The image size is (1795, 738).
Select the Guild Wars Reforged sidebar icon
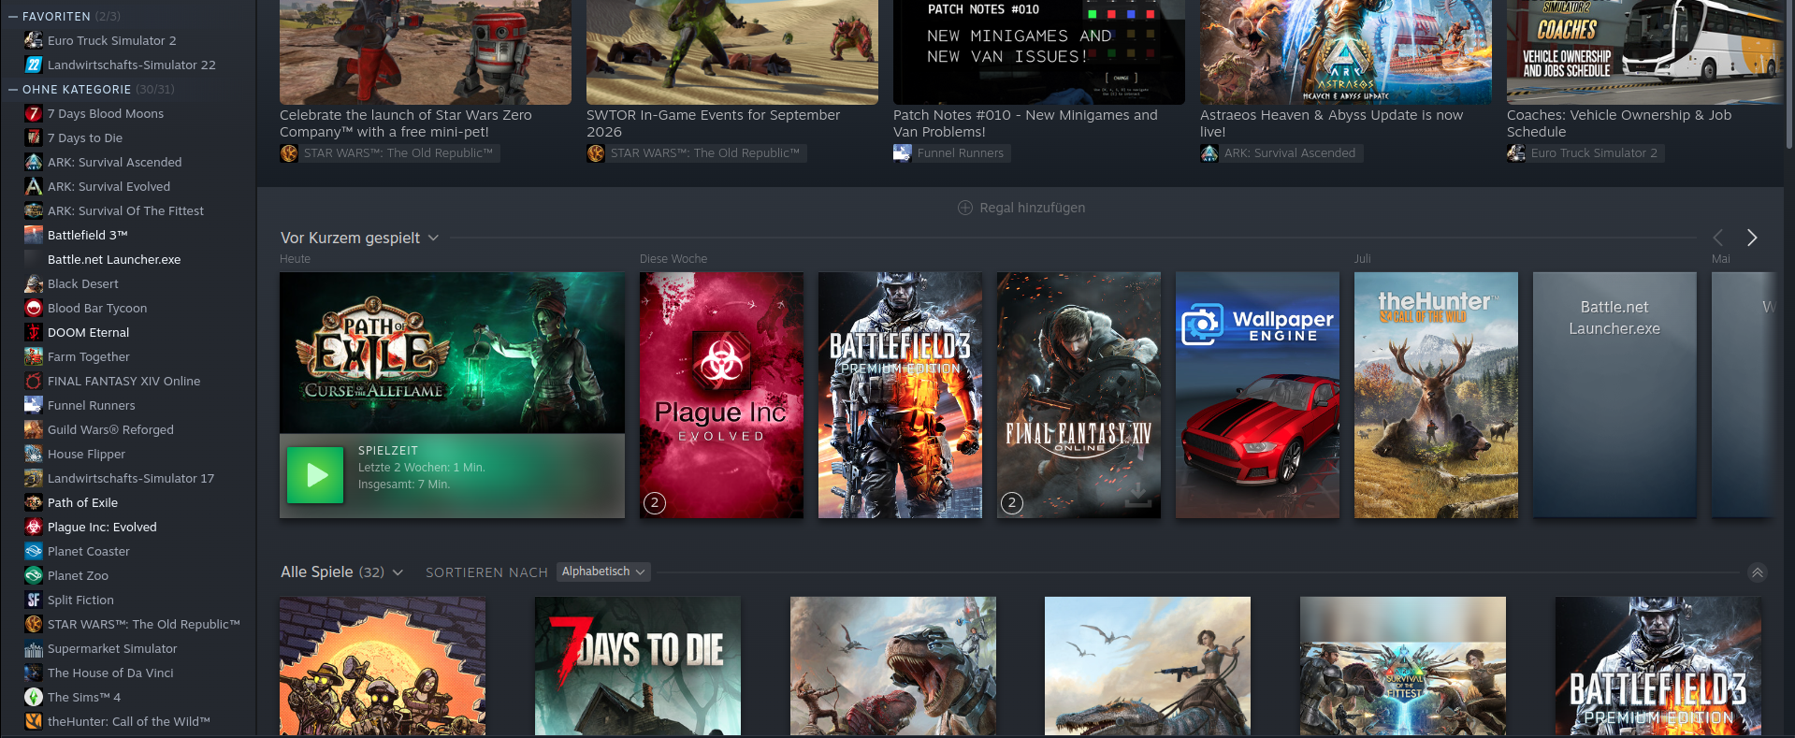[x=34, y=429]
